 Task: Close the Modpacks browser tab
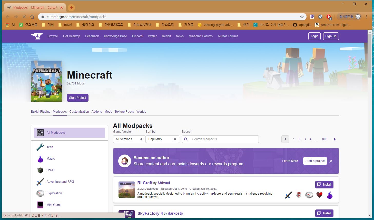(x=62, y=8)
